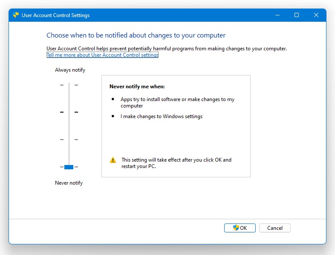
Task: Set slider to the topmost tick mark
Action: click(69, 85)
